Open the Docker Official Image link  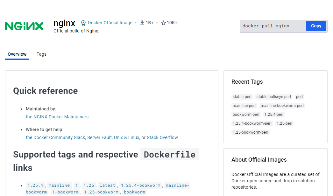coord(110,23)
